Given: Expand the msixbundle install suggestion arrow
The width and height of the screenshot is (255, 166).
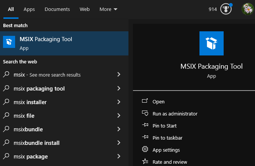Looking at the screenshot, I should [119, 143].
